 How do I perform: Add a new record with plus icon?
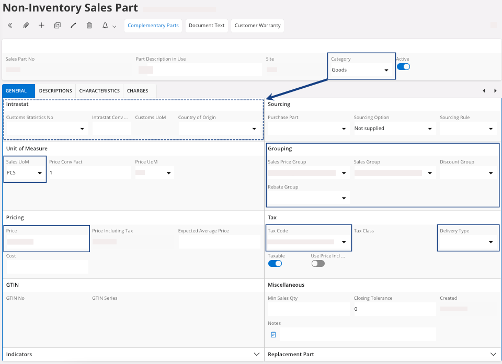(x=41, y=26)
